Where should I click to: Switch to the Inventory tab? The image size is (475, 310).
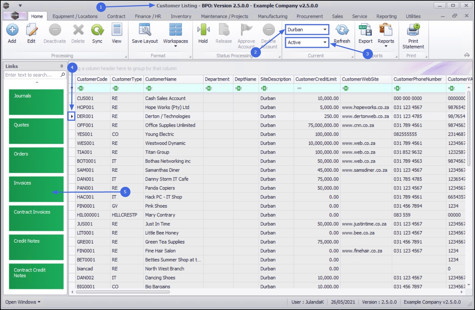(x=181, y=16)
